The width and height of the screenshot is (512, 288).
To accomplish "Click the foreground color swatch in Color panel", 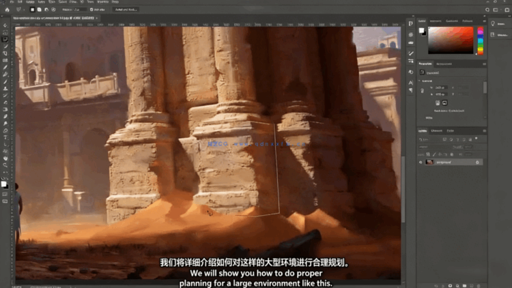I will [x=421, y=30].
